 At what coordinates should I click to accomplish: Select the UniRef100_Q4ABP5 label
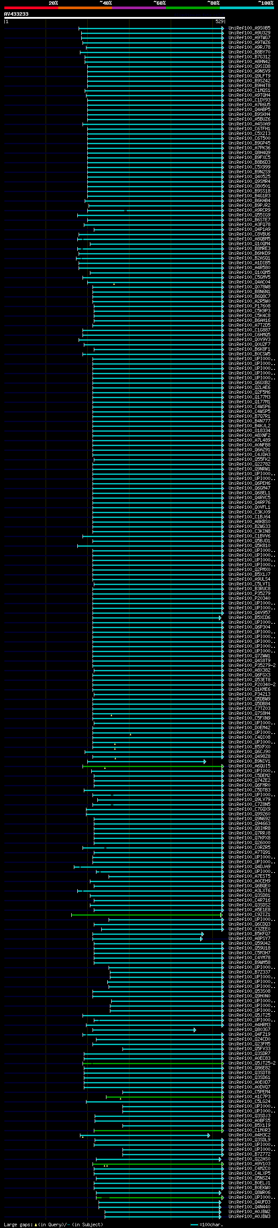click(249, 110)
